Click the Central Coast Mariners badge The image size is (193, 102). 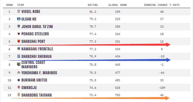19,64
